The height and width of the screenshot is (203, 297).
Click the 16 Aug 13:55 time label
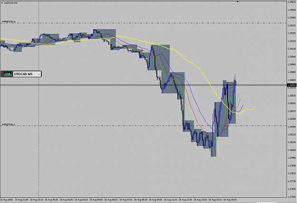click(x=200, y=200)
